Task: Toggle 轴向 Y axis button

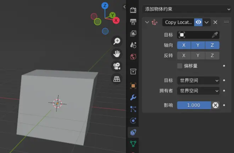Action: pos(198,45)
